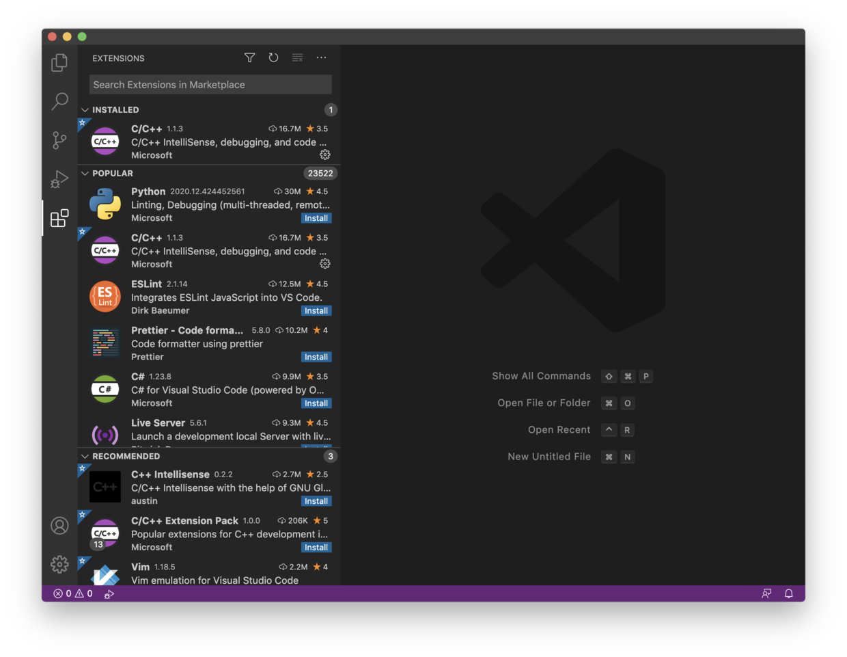This screenshot has width=847, height=657.
Task: Click the Recommended count badge 3
Action: 331,456
